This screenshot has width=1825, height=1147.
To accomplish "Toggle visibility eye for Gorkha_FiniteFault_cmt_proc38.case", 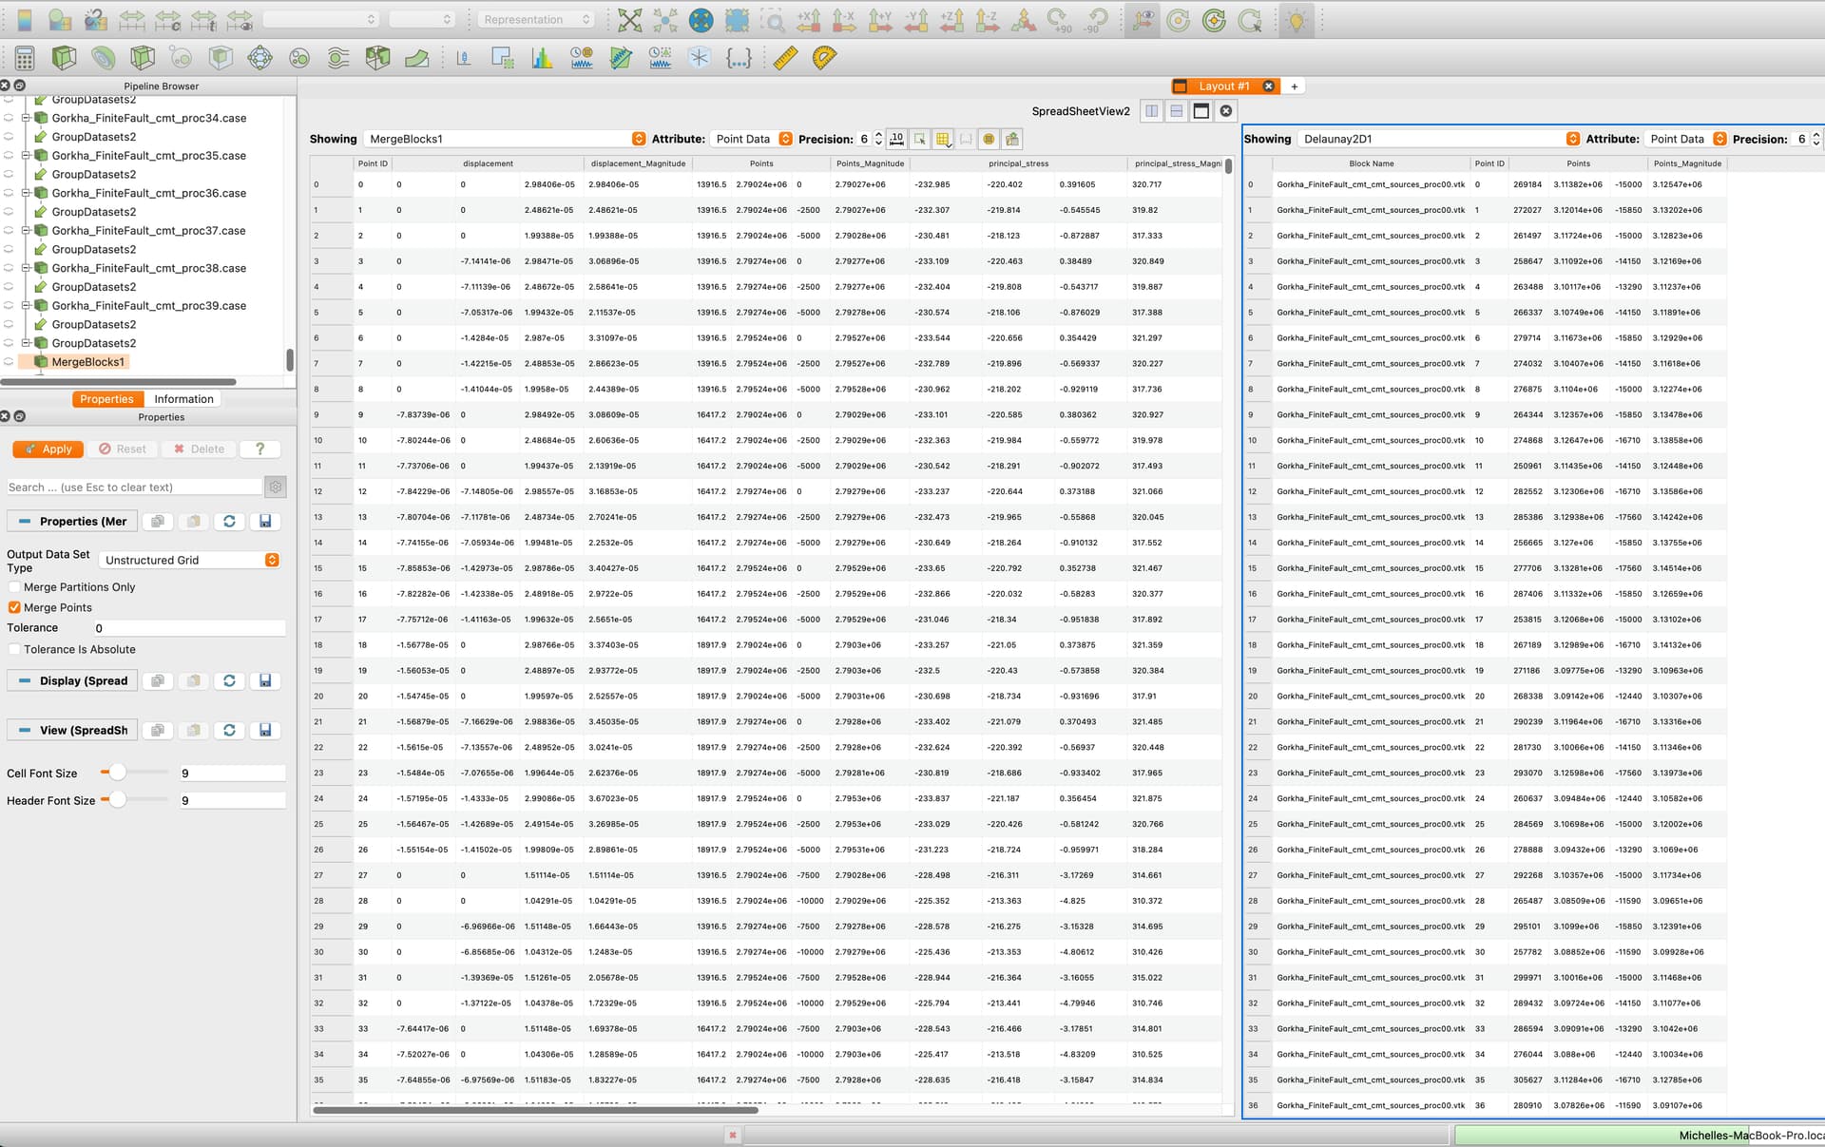I will (x=9, y=268).
